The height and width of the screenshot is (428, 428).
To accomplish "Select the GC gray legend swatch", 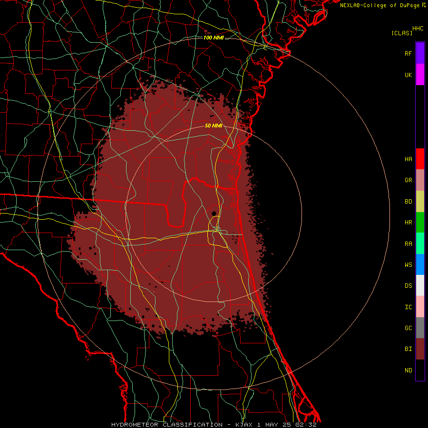I will (x=420, y=328).
